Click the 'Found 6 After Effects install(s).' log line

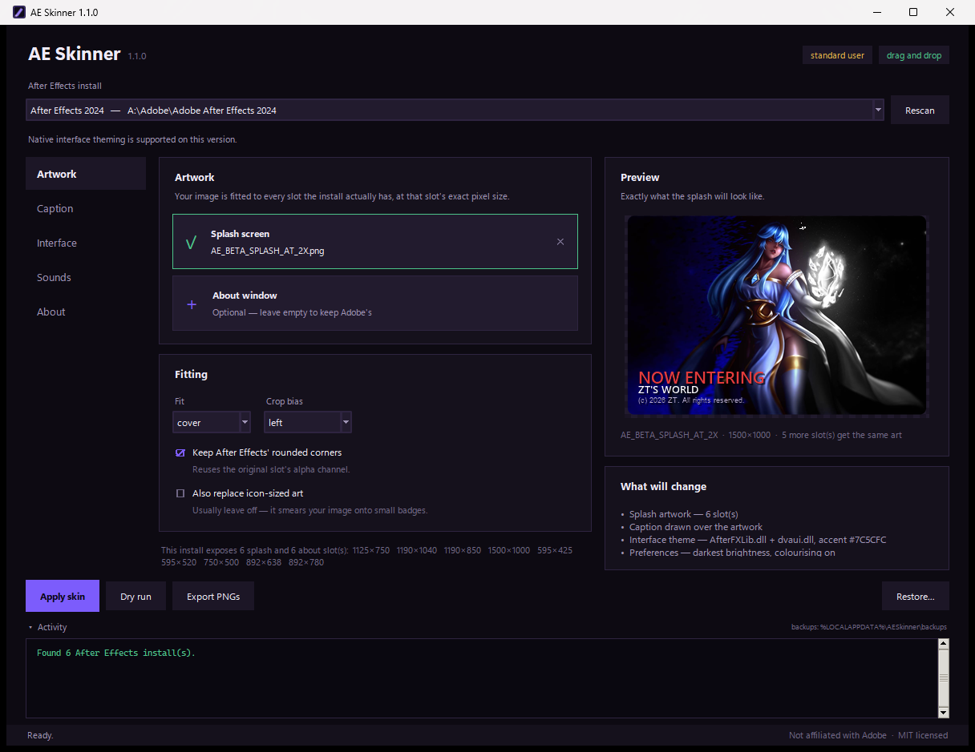point(116,653)
